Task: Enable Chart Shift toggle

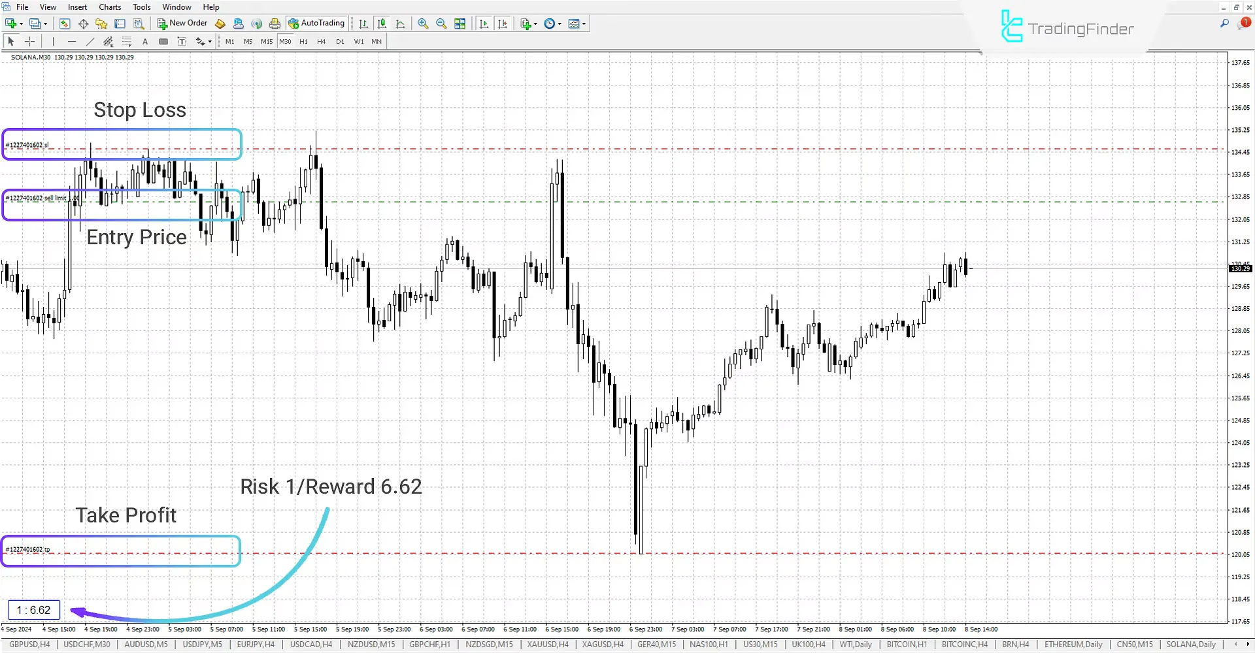Action: click(x=502, y=24)
